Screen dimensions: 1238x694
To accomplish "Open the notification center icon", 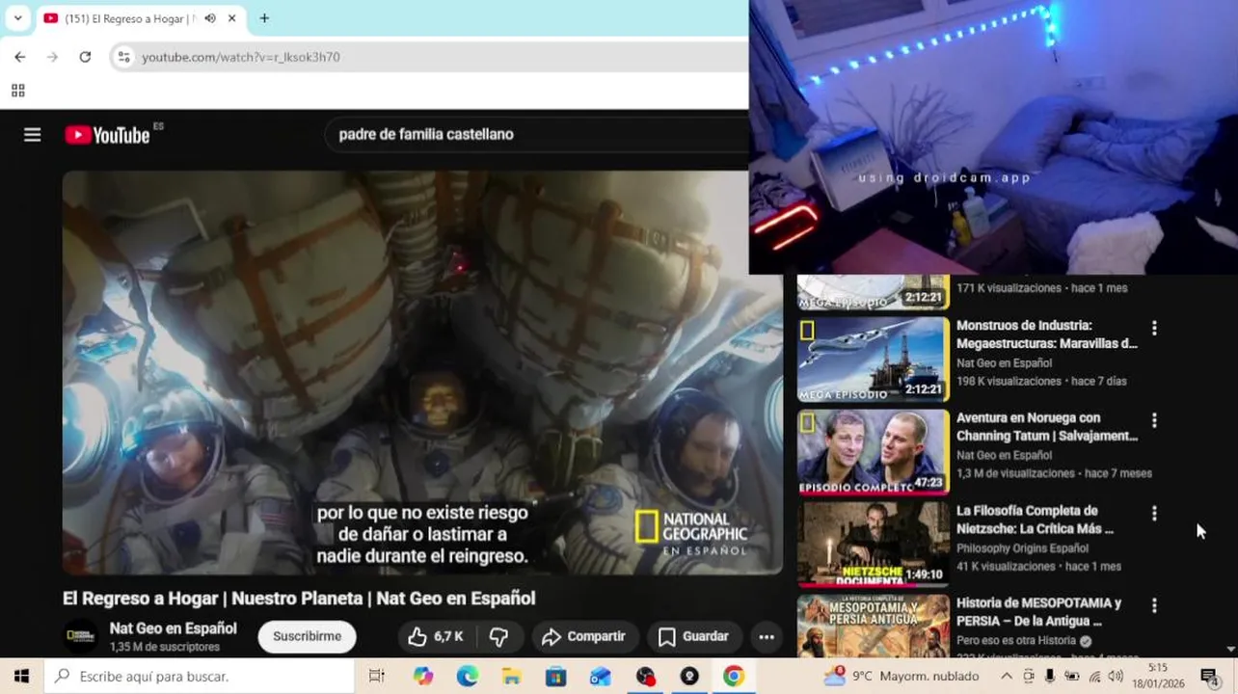I will coord(1210,677).
